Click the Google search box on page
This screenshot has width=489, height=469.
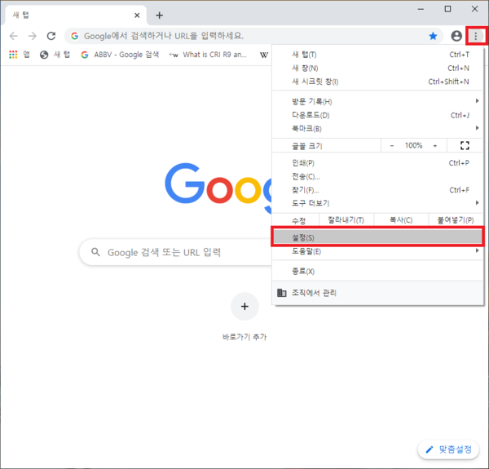[x=175, y=252]
